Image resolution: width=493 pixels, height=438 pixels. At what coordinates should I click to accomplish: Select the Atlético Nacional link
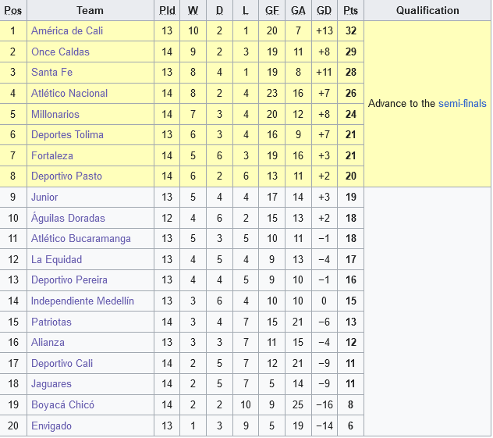coord(69,93)
